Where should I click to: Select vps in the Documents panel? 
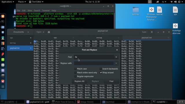(x=20, y=38)
